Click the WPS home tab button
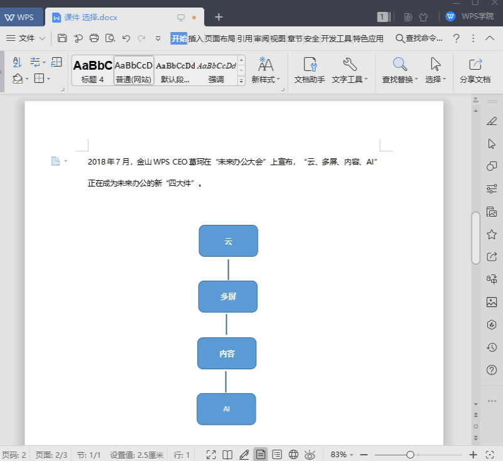 21,17
